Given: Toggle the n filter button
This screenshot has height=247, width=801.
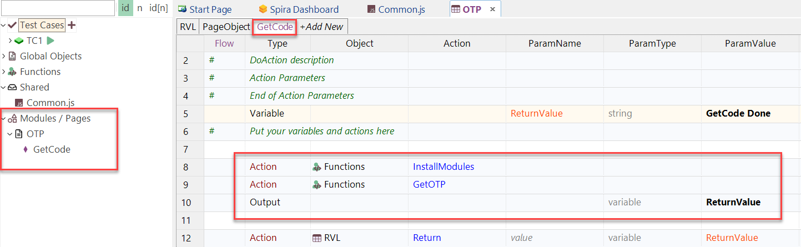Looking at the screenshot, I should (x=140, y=8).
